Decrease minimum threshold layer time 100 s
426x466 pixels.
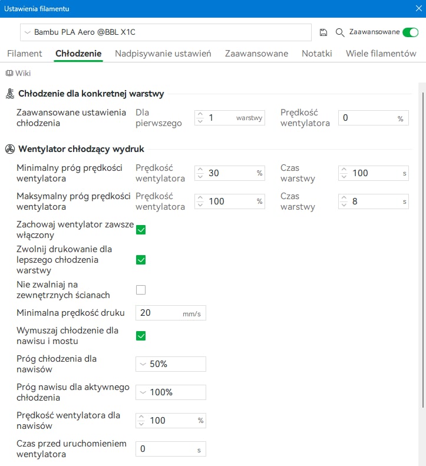pyautogui.click(x=344, y=176)
